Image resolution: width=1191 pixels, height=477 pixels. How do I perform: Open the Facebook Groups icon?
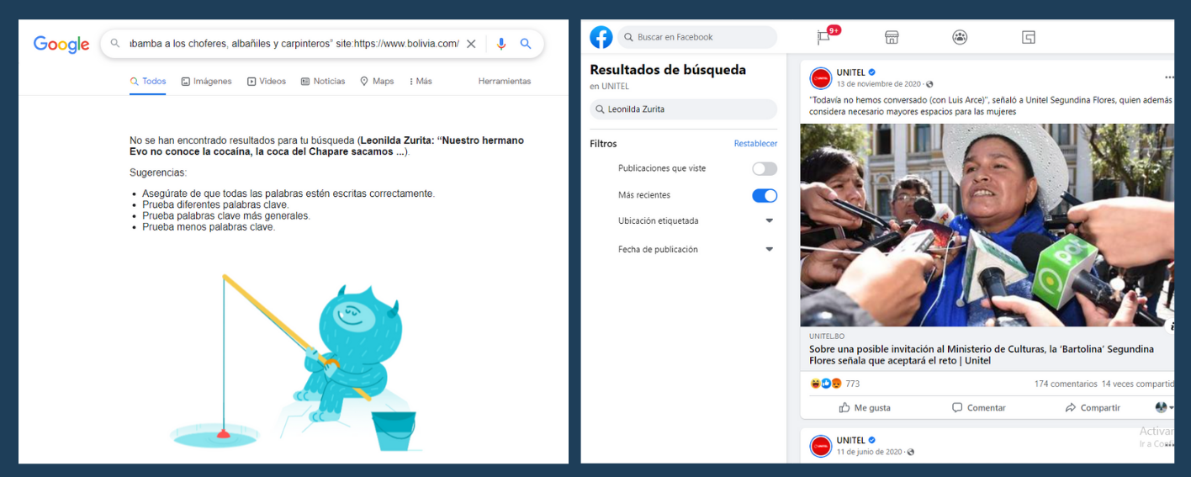pyautogui.click(x=960, y=37)
